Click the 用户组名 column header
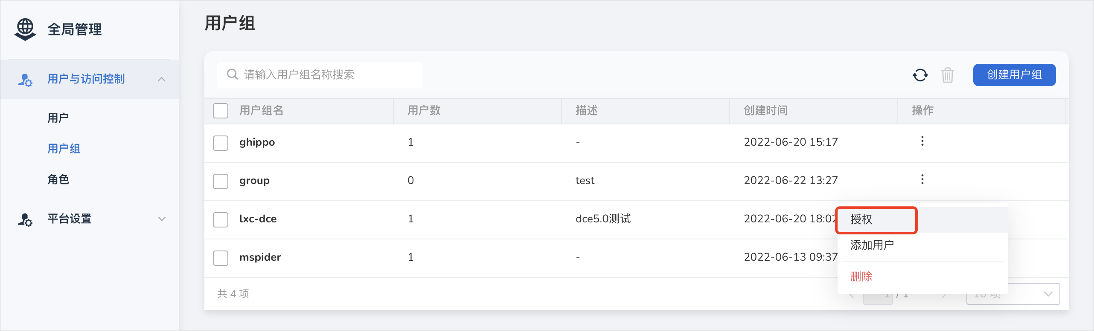 262,111
